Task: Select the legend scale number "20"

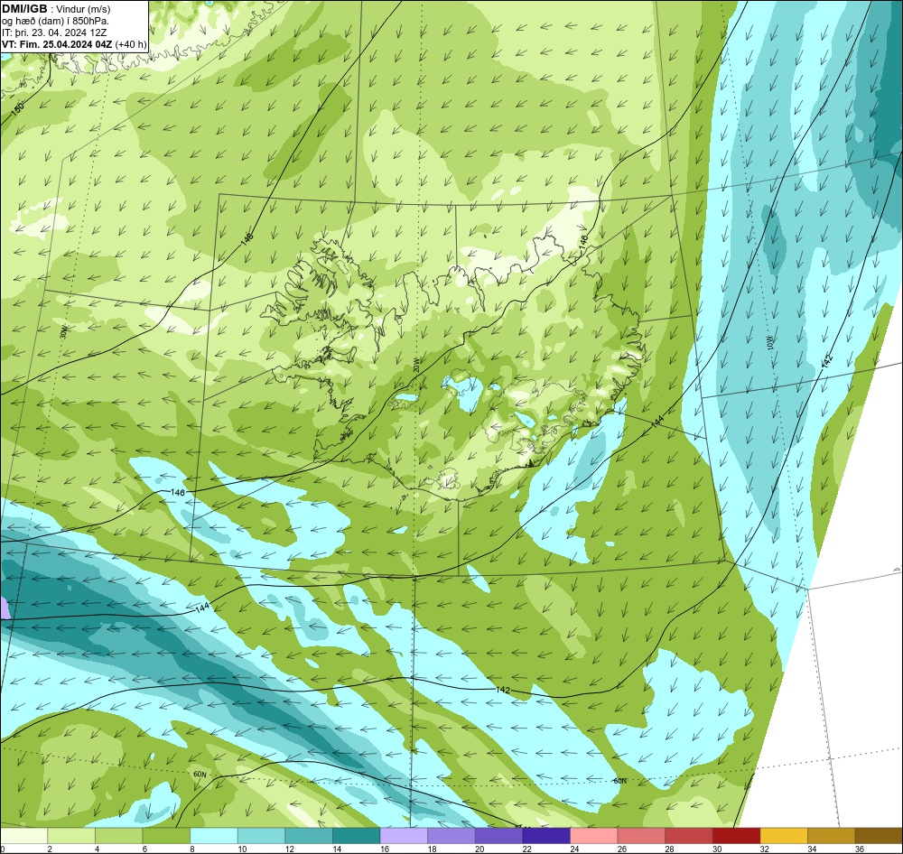Action: (x=479, y=849)
